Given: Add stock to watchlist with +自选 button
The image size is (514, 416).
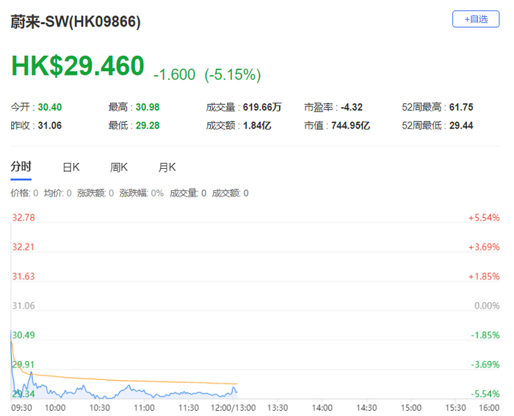Looking at the screenshot, I should tap(476, 19).
